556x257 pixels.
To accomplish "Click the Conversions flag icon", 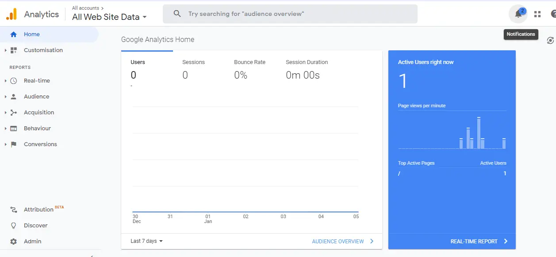I will [x=14, y=144].
